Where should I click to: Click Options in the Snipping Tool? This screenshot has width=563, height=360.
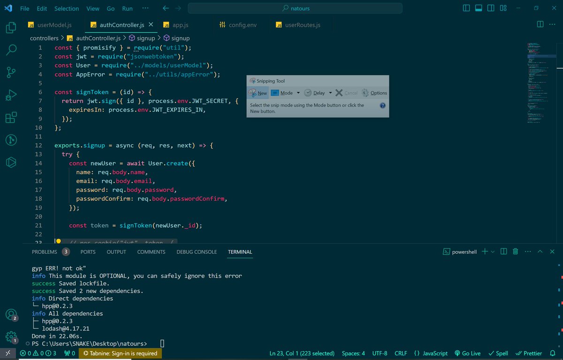click(x=374, y=93)
